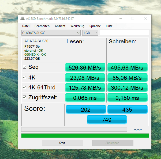Click the Seq write result 495,68 MB/s
This screenshot has width=161, height=159.
click(127, 67)
